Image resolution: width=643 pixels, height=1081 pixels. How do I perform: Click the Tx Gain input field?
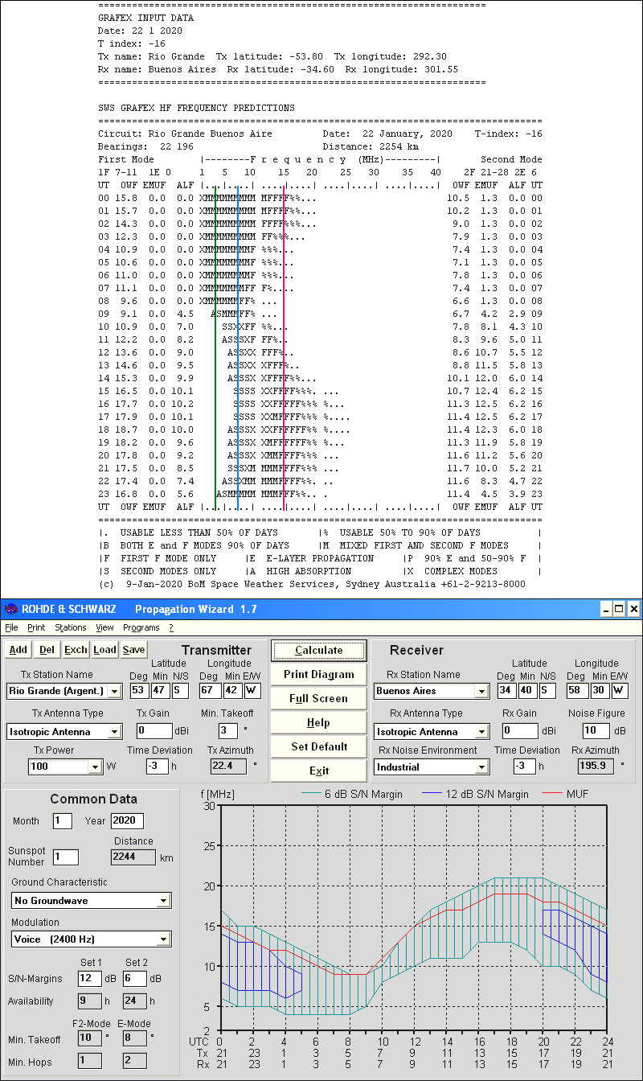pos(154,731)
